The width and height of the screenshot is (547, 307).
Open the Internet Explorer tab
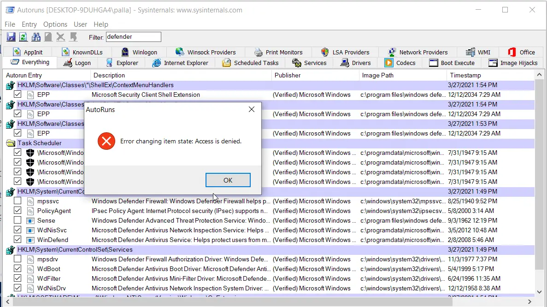pyautogui.click(x=180, y=63)
